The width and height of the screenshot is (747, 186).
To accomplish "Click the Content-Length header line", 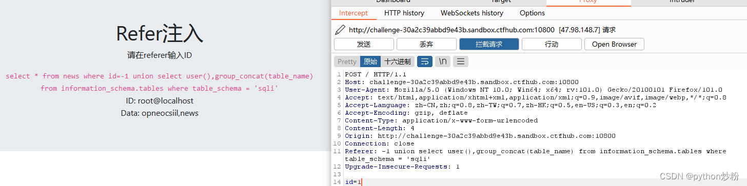I will click(x=380, y=128).
